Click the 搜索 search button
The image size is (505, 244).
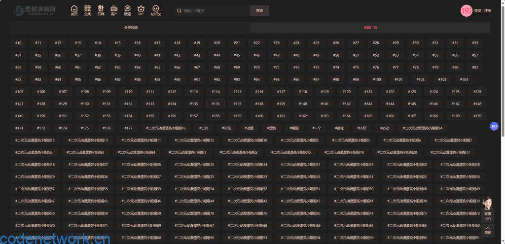[x=259, y=11]
